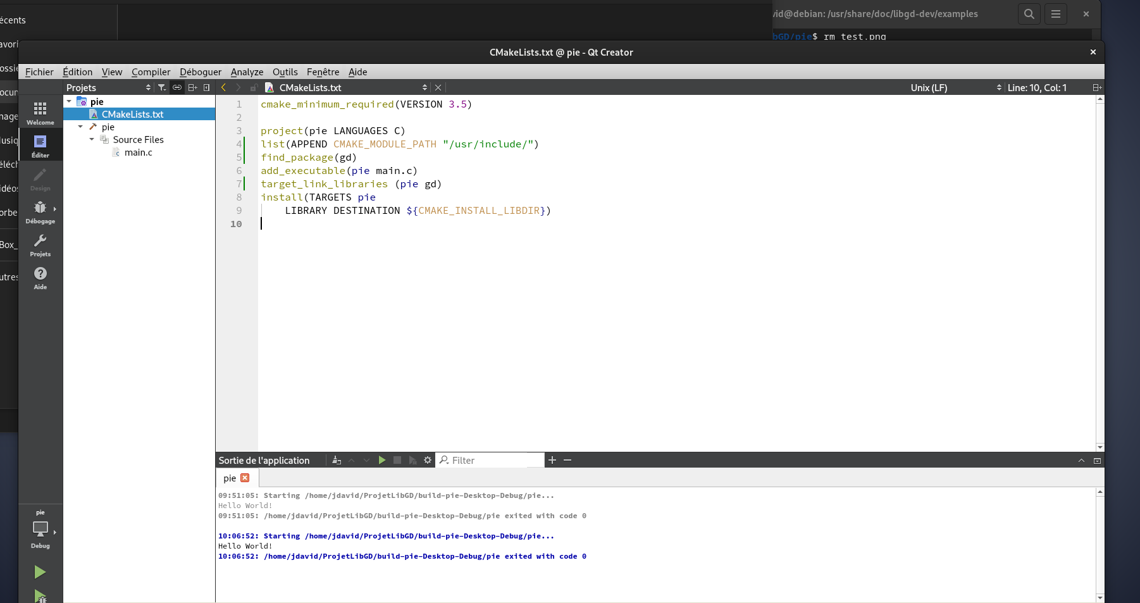Click editor line 6 add_executable text
Image resolution: width=1140 pixels, height=603 pixels.
338,170
